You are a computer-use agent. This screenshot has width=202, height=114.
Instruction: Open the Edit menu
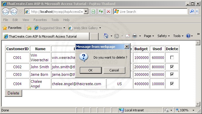[x=15, y=20]
